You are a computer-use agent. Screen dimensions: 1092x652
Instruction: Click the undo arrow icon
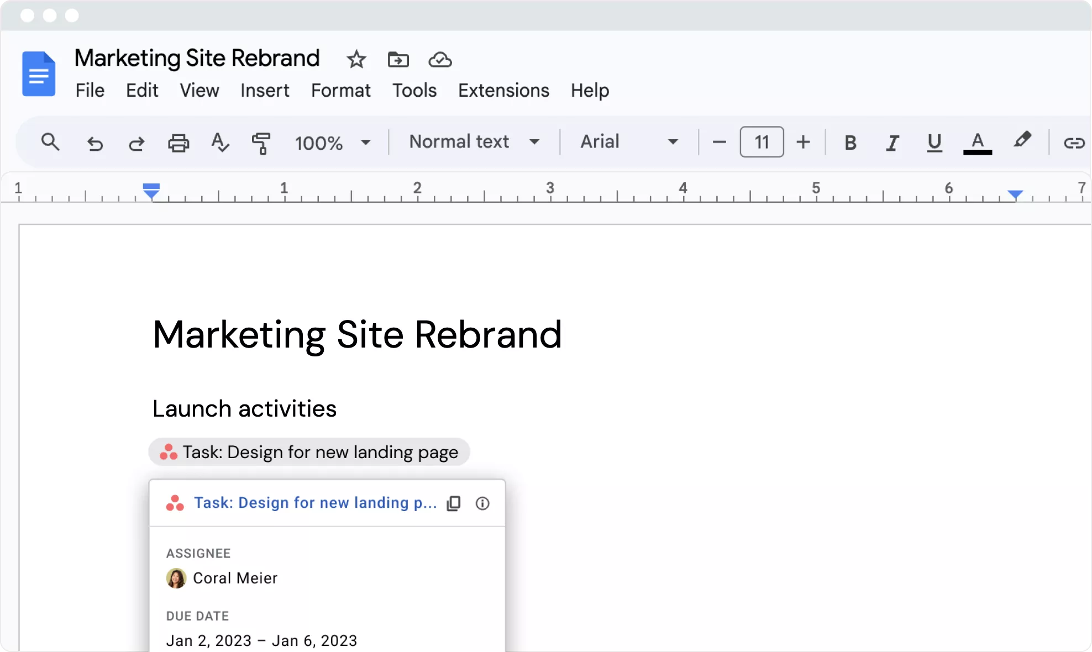[x=95, y=144]
